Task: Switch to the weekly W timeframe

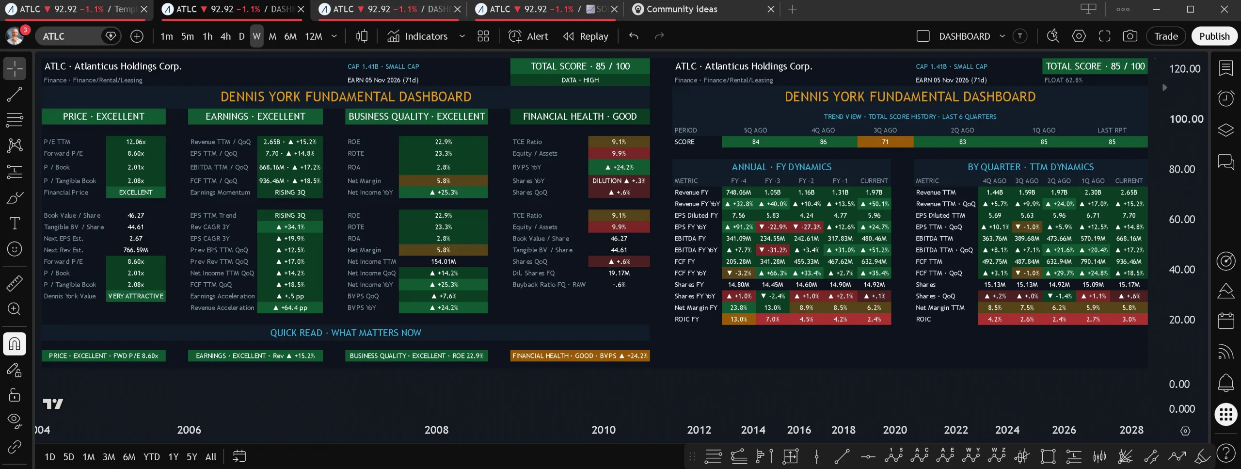Action: pos(256,36)
